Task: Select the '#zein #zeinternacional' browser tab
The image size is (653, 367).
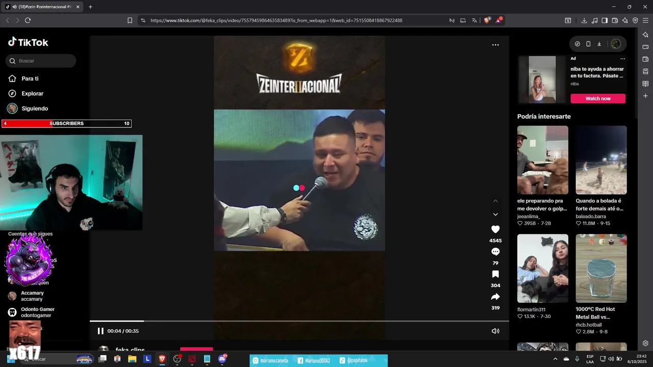Action: [x=42, y=7]
